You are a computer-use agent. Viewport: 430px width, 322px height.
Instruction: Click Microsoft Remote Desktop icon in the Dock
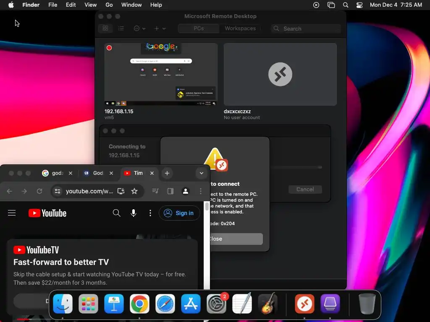[x=304, y=304]
